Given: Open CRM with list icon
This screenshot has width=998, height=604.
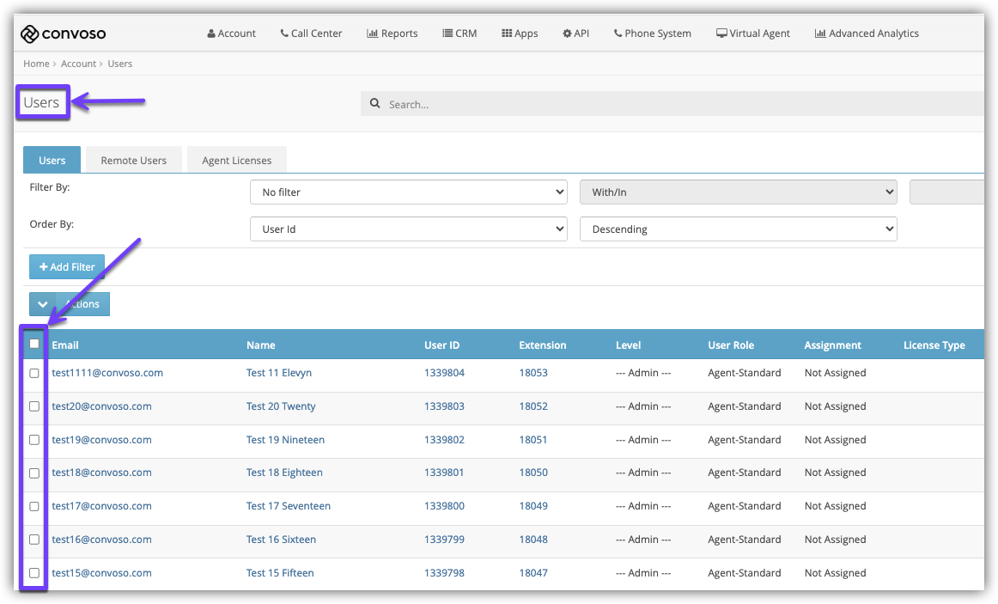Looking at the screenshot, I should pos(459,34).
